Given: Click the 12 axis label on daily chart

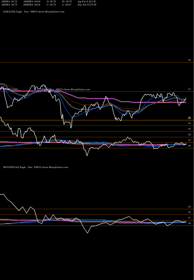Looking at the screenshot, I should point(190,60).
